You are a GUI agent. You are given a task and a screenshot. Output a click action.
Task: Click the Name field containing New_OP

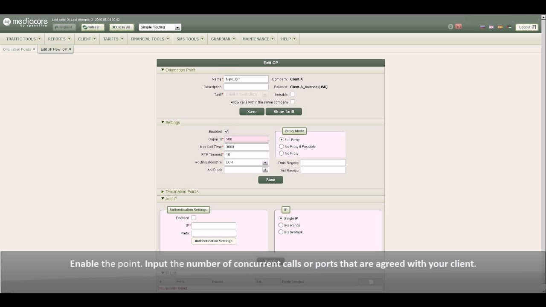(246, 79)
